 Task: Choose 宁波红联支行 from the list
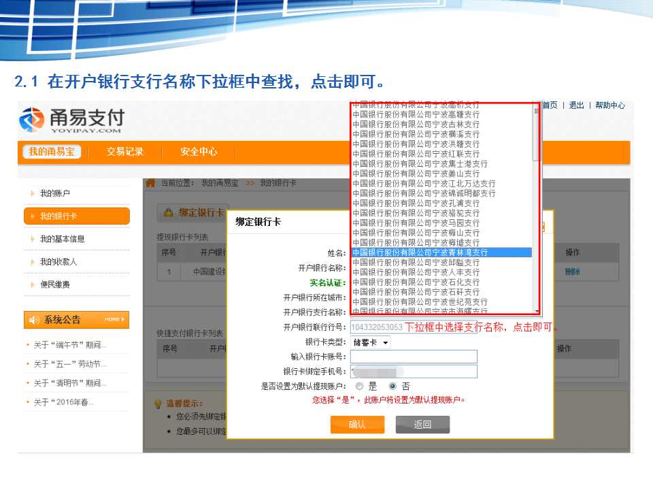point(441,154)
